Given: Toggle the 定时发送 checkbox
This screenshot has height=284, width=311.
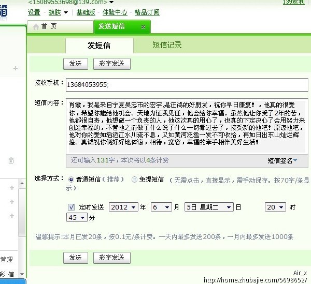Looking at the screenshot, I should pos(71,207).
